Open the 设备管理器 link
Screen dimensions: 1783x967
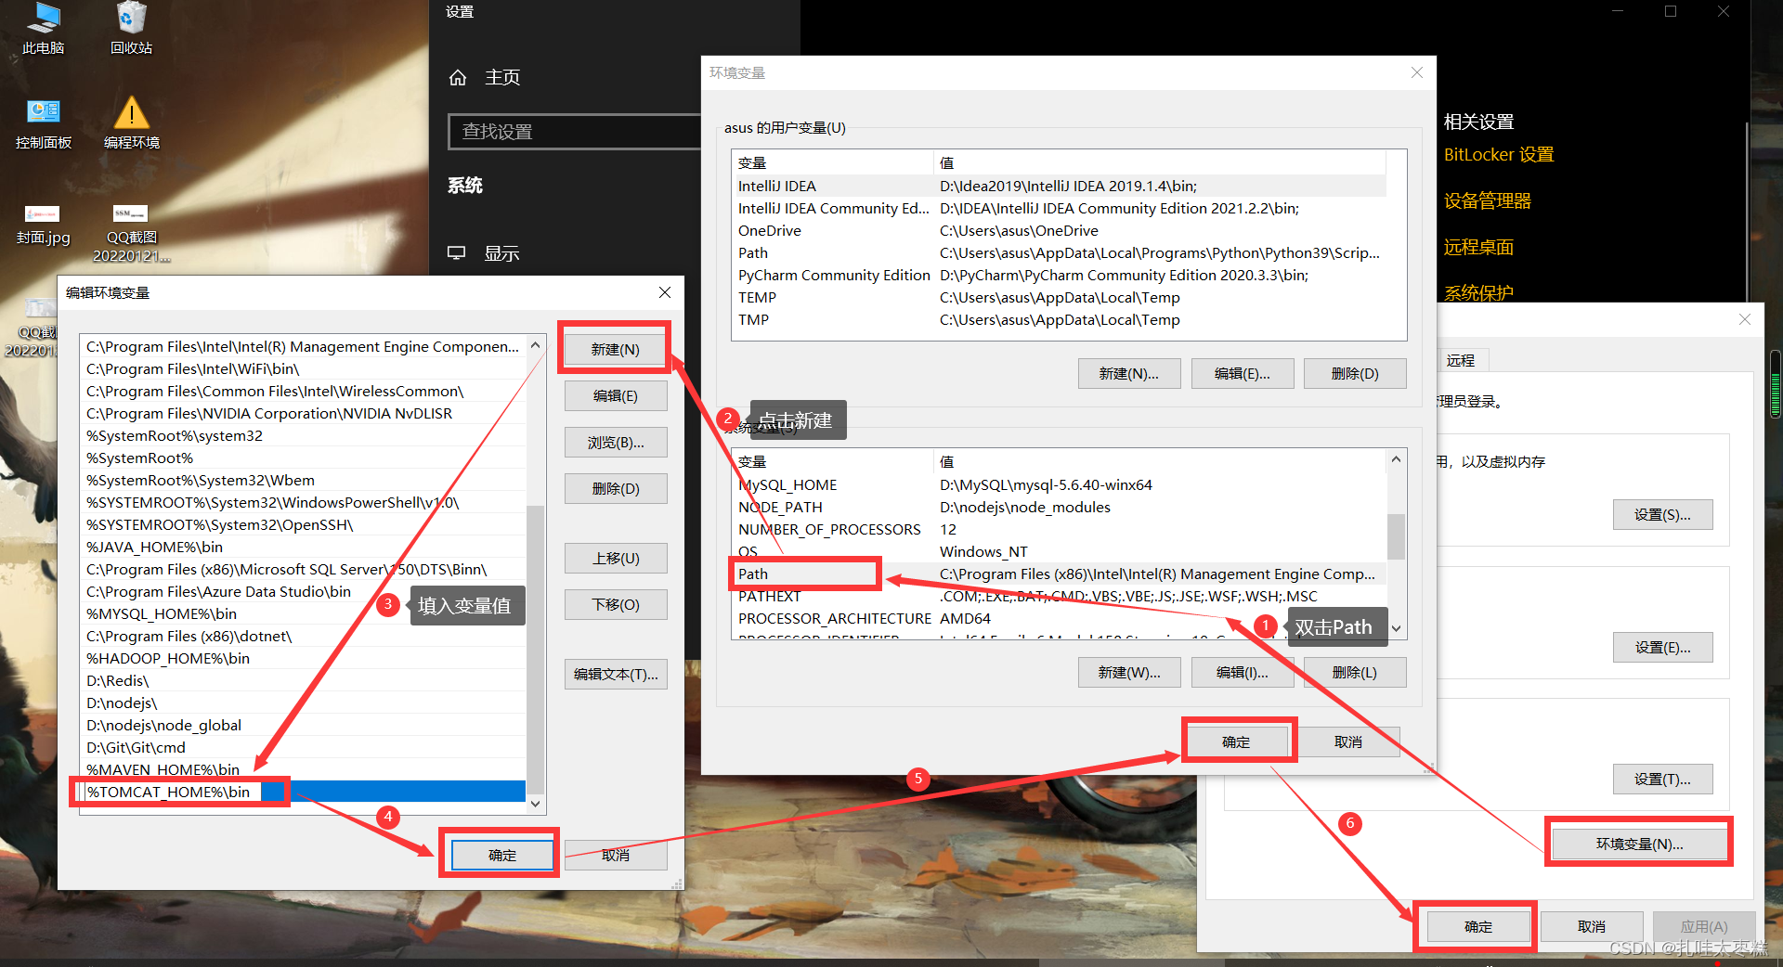pyautogui.click(x=1488, y=201)
